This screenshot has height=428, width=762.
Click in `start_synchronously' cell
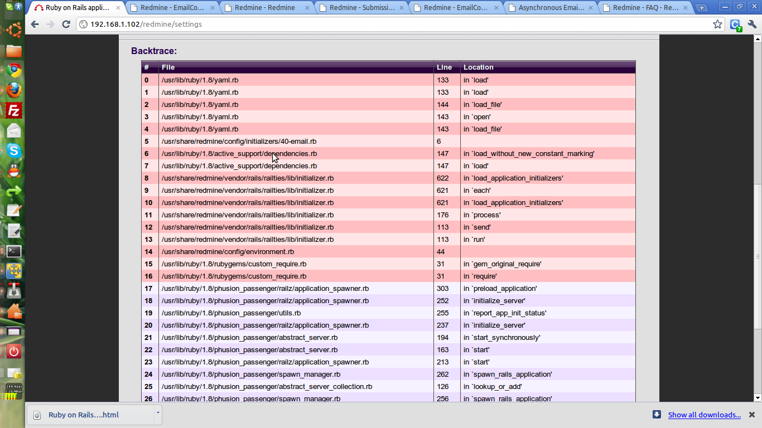pos(548,338)
